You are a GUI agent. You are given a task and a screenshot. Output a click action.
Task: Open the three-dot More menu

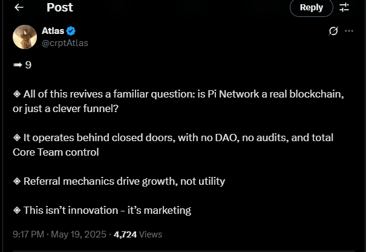click(x=348, y=31)
